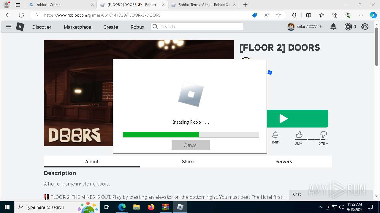Open Create in Roblox navigation
This screenshot has width=380, height=213.
point(111,27)
